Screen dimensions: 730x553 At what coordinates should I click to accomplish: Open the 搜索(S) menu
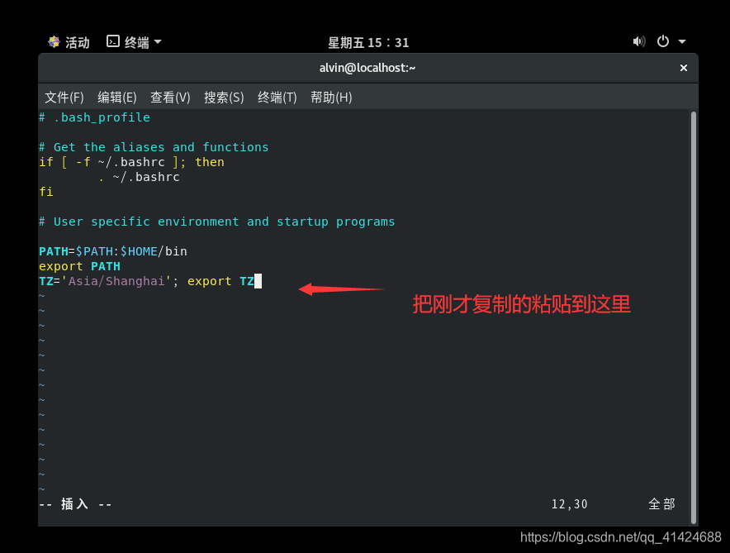[x=224, y=98]
